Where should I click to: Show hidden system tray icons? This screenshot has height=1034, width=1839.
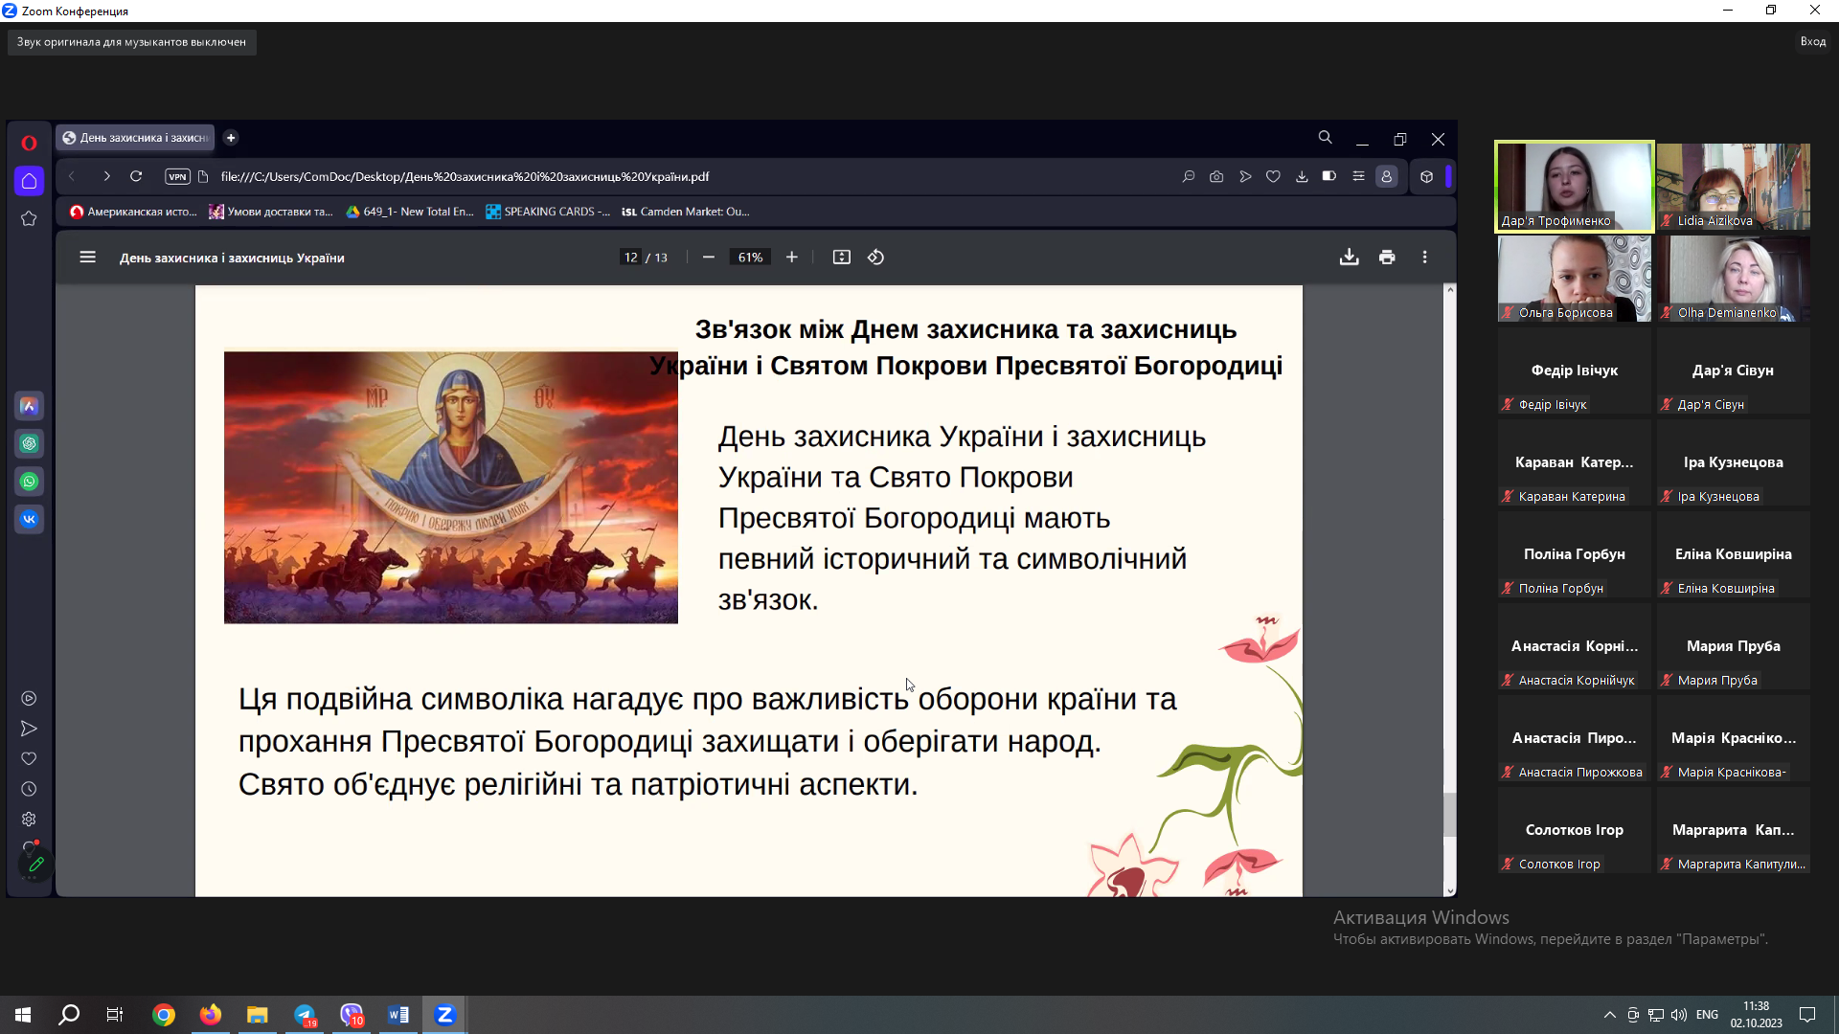click(x=1609, y=1015)
